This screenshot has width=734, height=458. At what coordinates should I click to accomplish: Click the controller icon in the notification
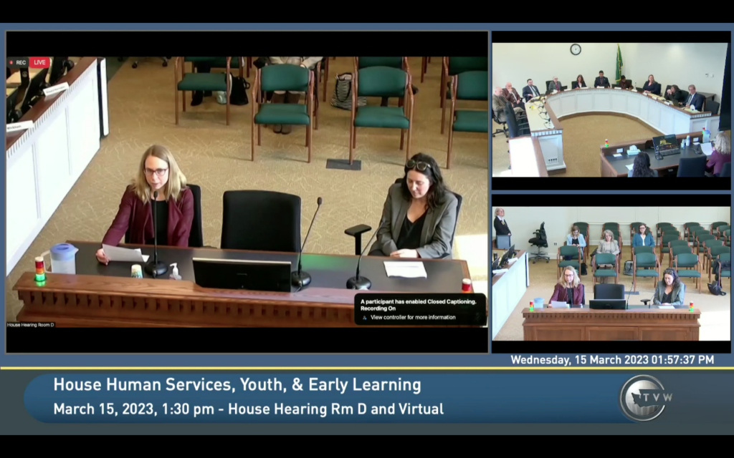(x=364, y=317)
